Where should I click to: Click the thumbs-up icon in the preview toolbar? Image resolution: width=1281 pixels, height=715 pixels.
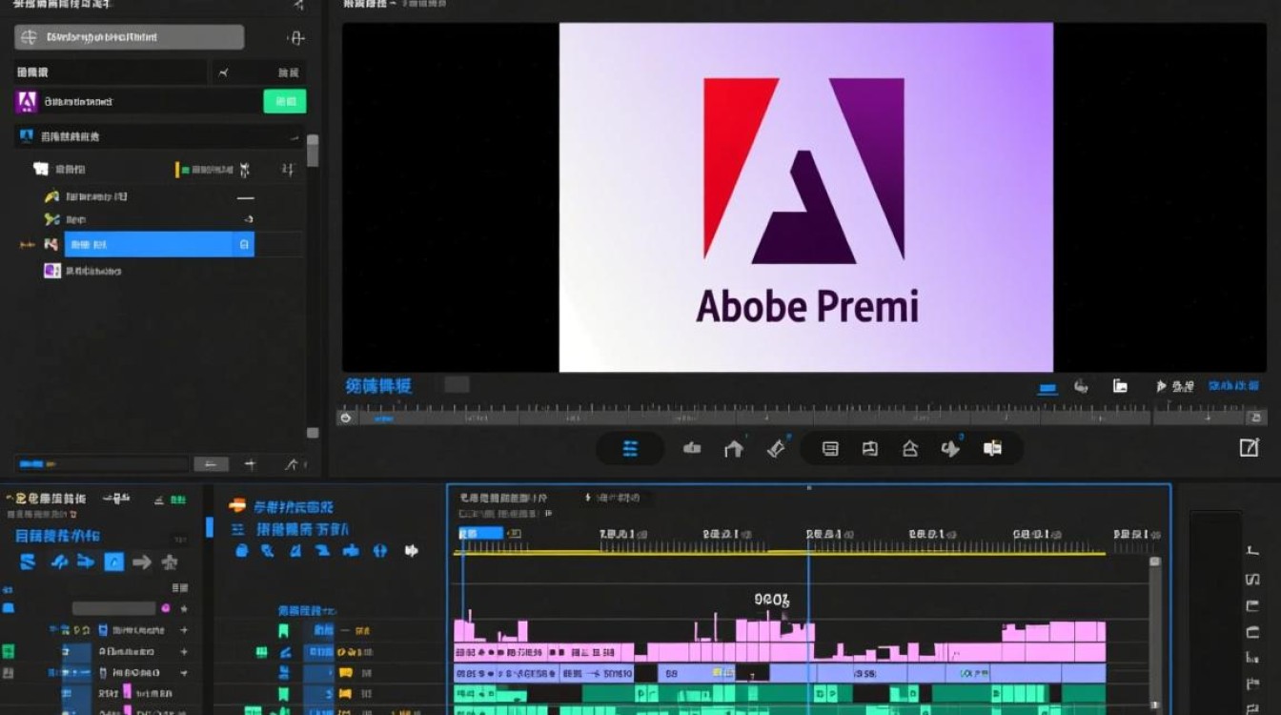tap(692, 448)
